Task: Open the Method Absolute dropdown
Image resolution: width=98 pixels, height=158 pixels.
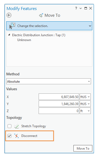Action: tap(49, 81)
